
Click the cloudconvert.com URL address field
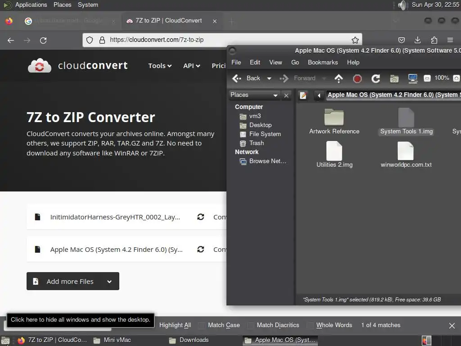(222, 40)
